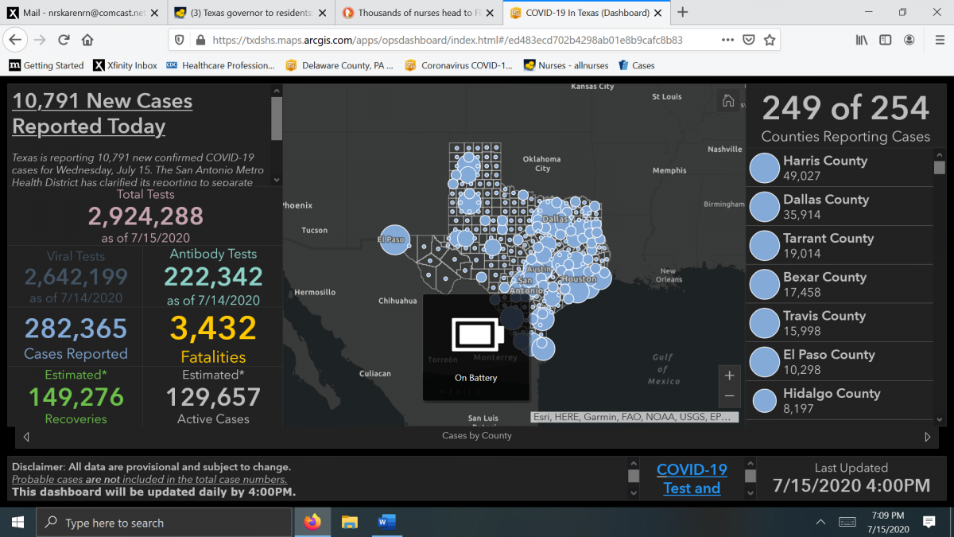The height and width of the screenshot is (537, 954).
Task: Open Firefox library icon in toolbar
Action: point(861,40)
